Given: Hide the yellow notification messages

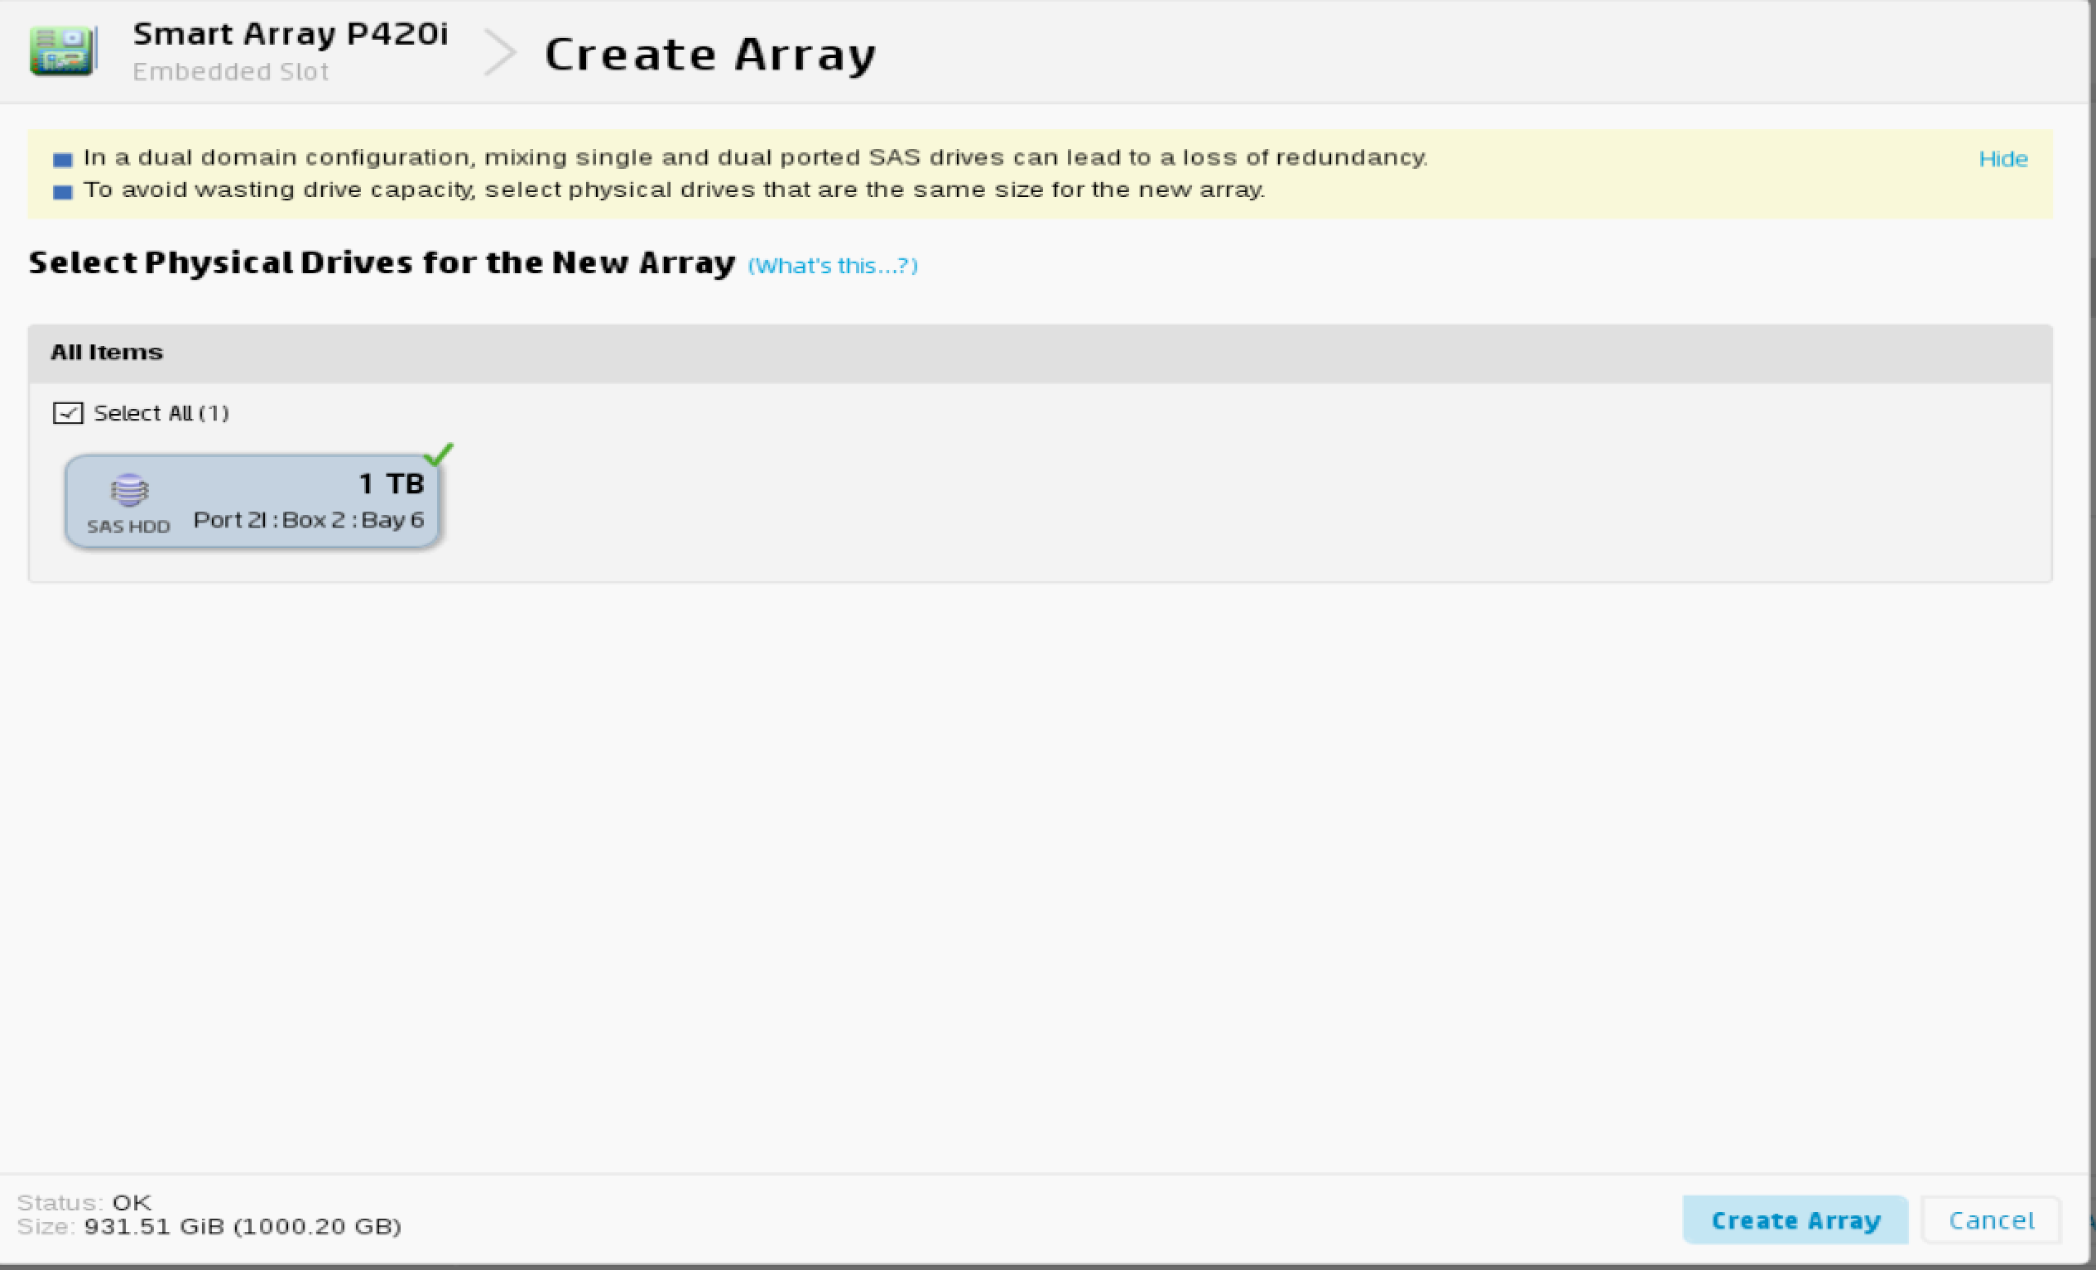Looking at the screenshot, I should [2002, 159].
